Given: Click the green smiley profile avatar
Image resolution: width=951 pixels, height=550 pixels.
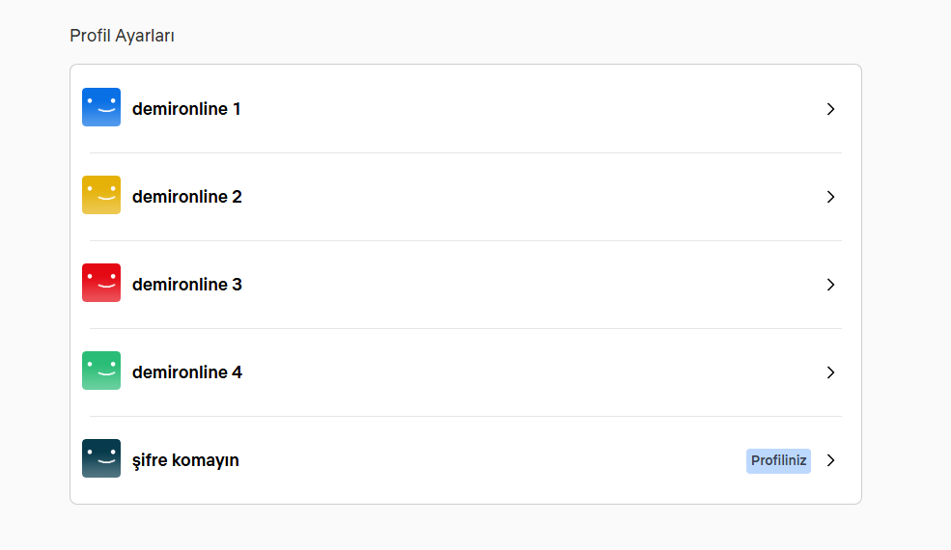Looking at the screenshot, I should point(101,371).
